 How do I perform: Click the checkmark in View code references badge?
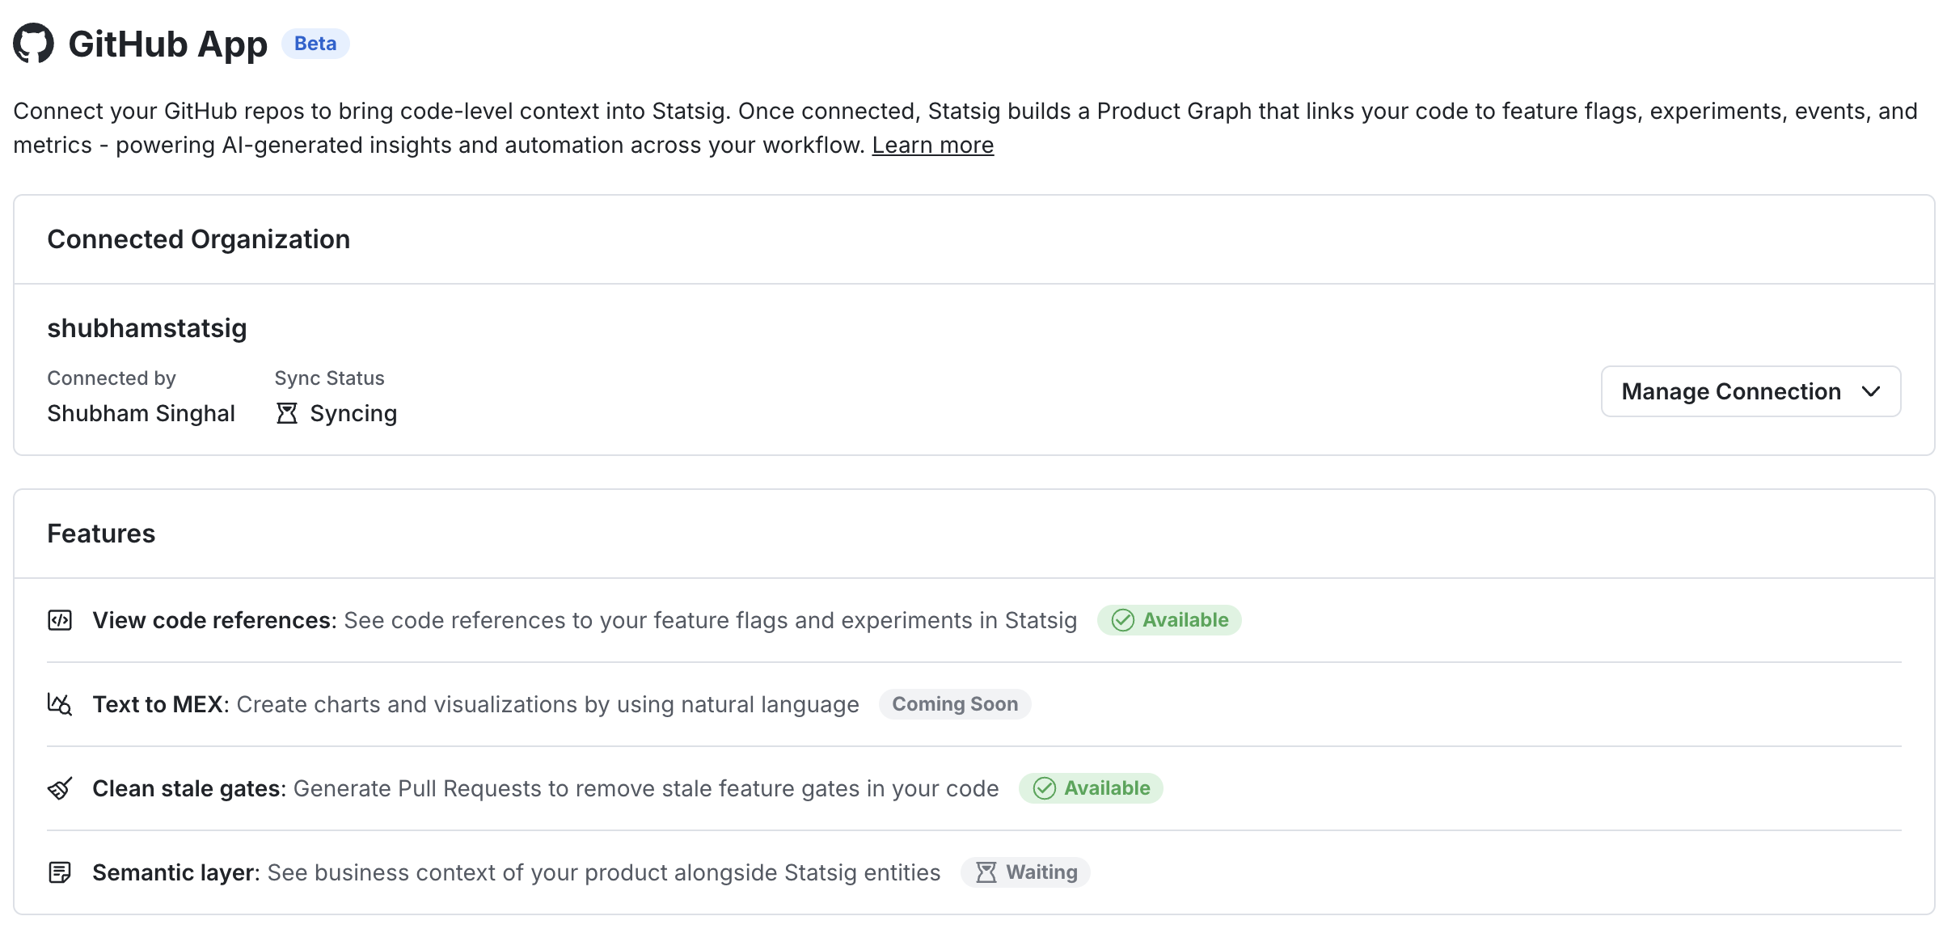point(1123,620)
